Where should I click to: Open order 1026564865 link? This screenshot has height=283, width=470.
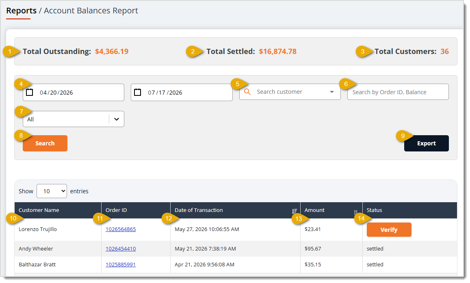(121, 229)
